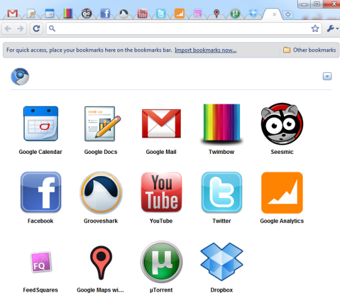Open the Other bookmarks folder
Image resolution: width=340 pixels, height=298 pixels.
coord(310,50)
